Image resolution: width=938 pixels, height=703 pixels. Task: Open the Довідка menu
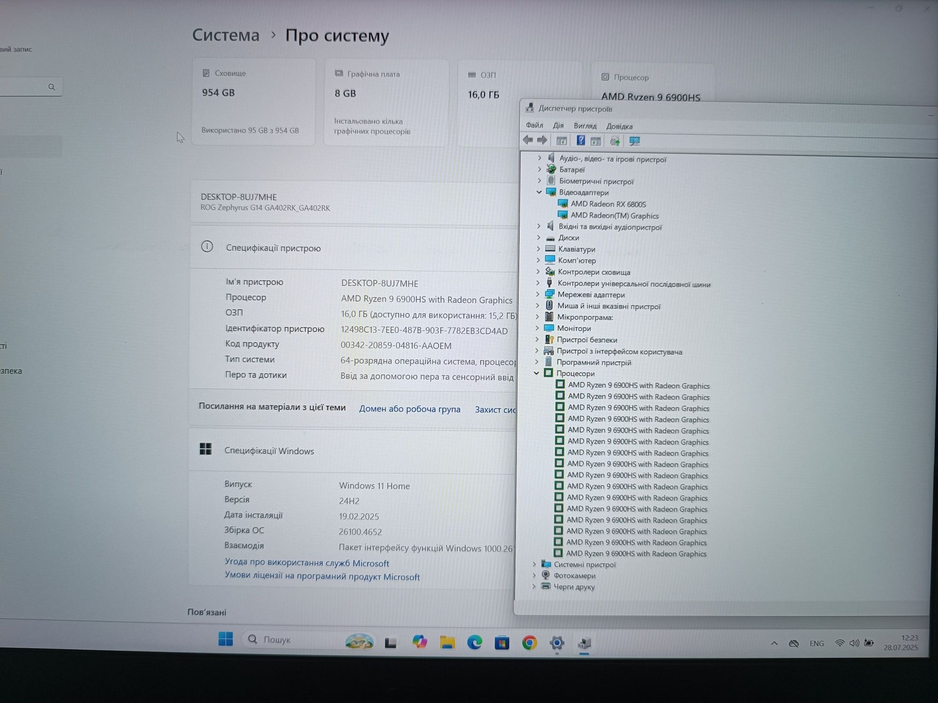coord(619,127)
